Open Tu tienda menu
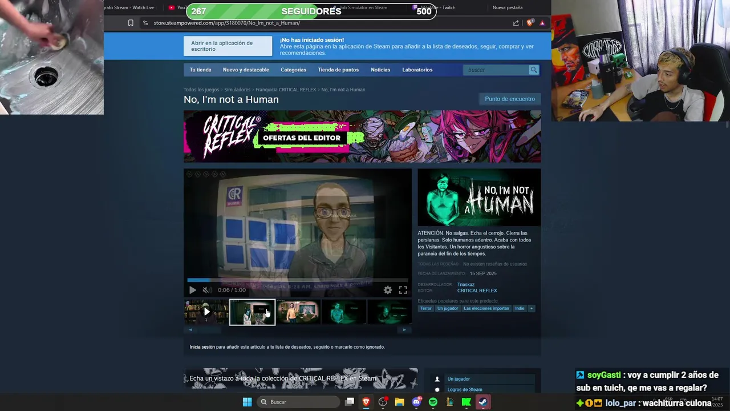Viewport: 730px width, 411px height. 200,70
